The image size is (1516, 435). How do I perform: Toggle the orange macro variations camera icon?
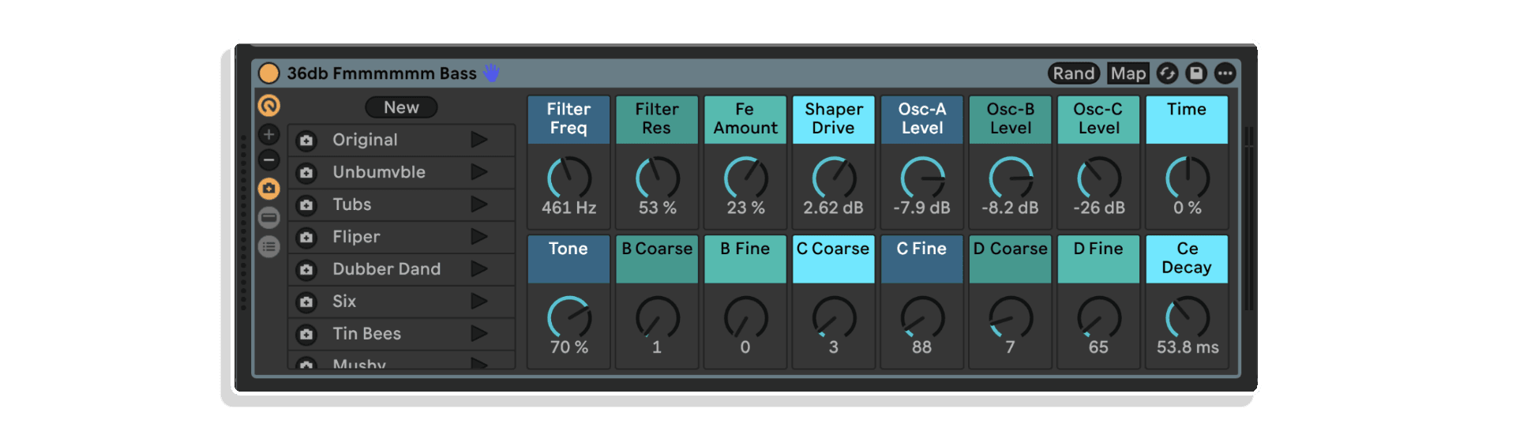click(x=269, y=189)
